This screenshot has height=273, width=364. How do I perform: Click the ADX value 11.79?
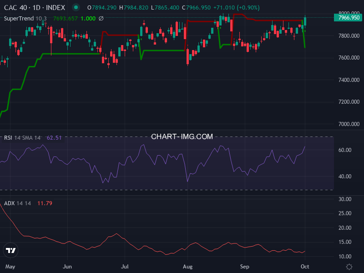[x=45, y=203]
